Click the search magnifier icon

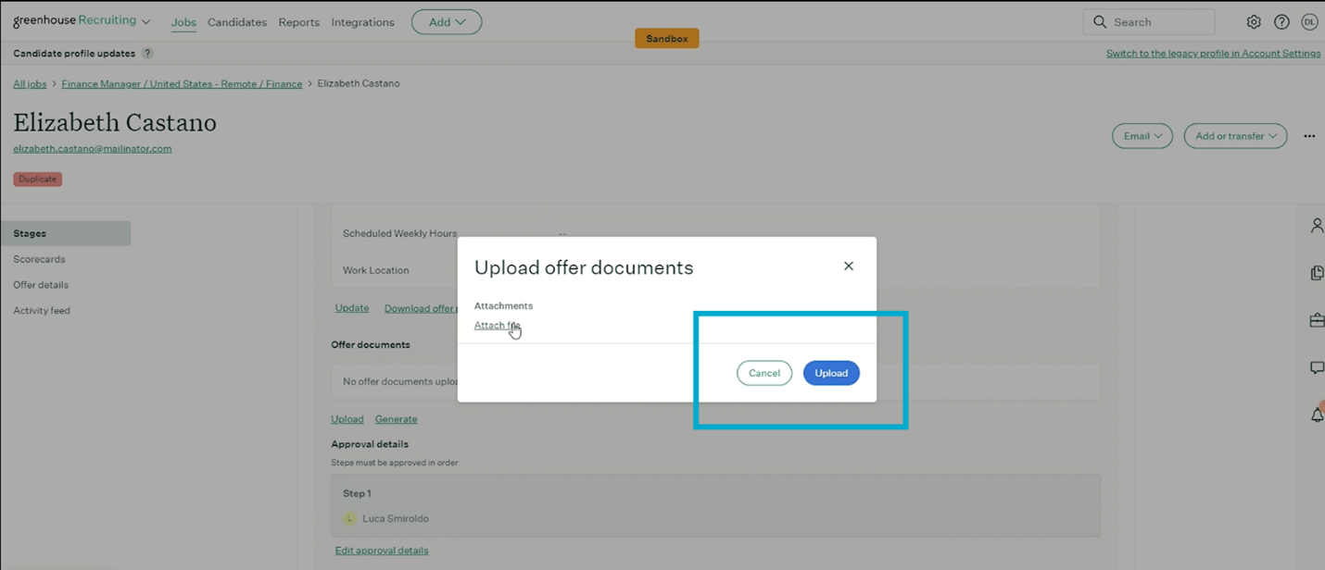[1100, 22]
